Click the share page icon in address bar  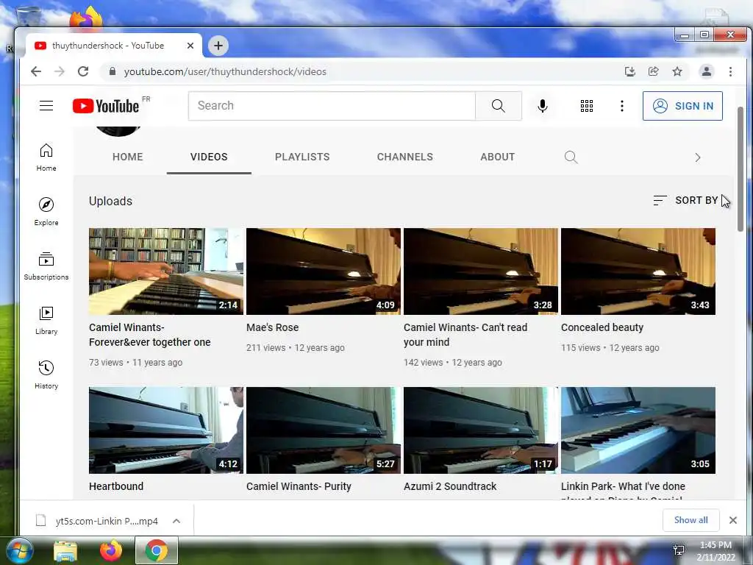[x=654, y=71]
